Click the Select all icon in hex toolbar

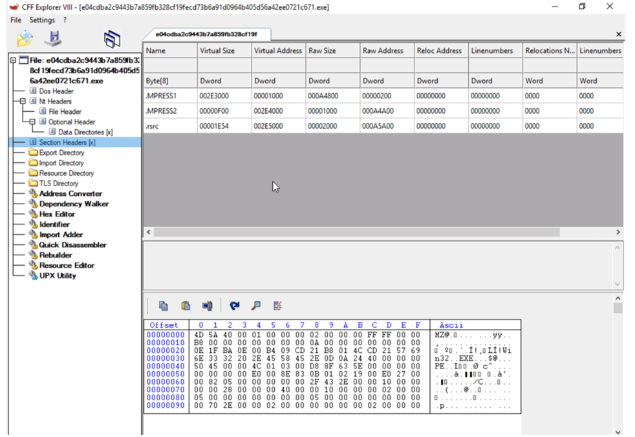(208, 306)
